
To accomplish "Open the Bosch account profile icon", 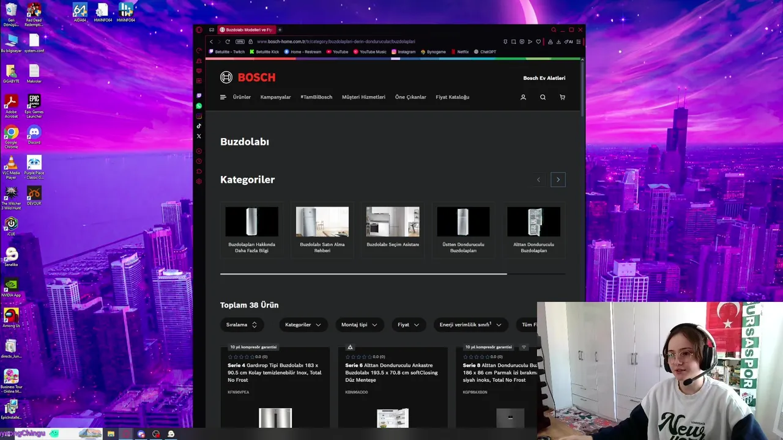I will pos(523,97).
